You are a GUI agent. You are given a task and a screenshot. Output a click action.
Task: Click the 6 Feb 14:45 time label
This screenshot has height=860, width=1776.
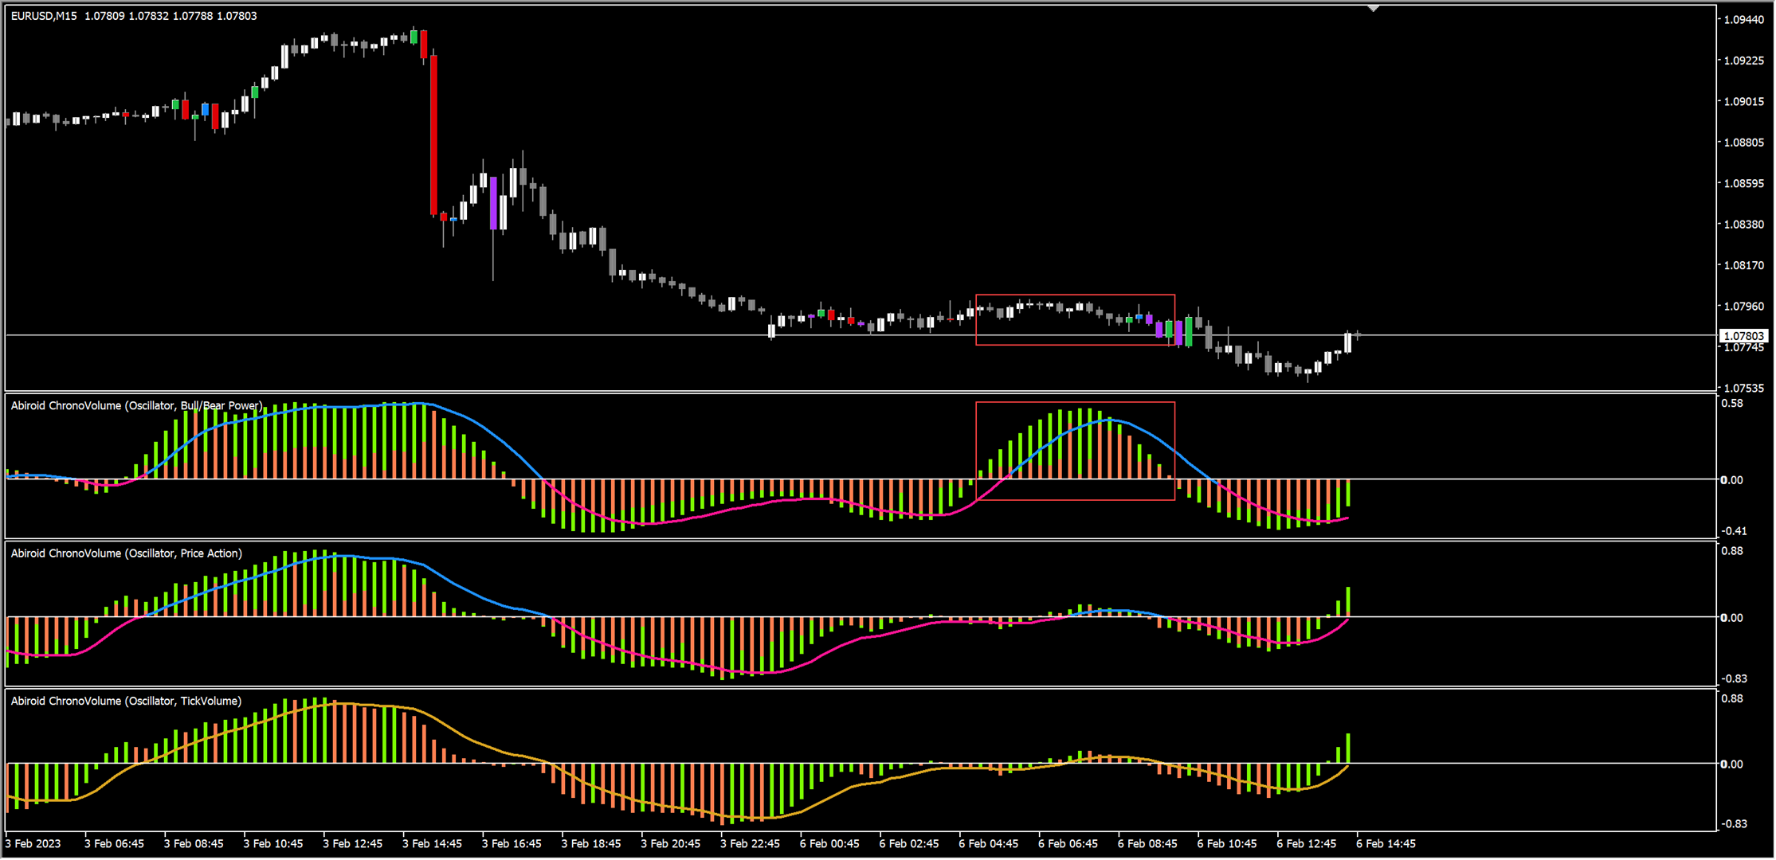click(1386, 844)
